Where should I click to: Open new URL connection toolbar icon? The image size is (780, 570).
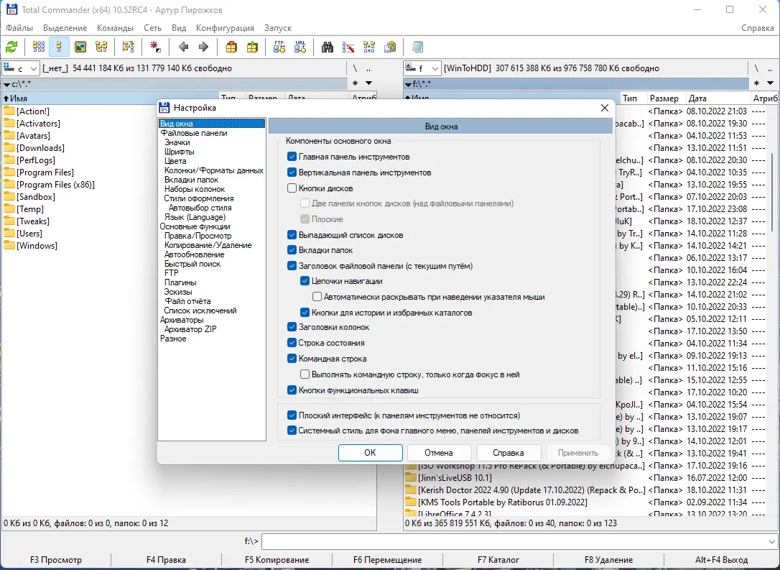(x=300, y=47)
